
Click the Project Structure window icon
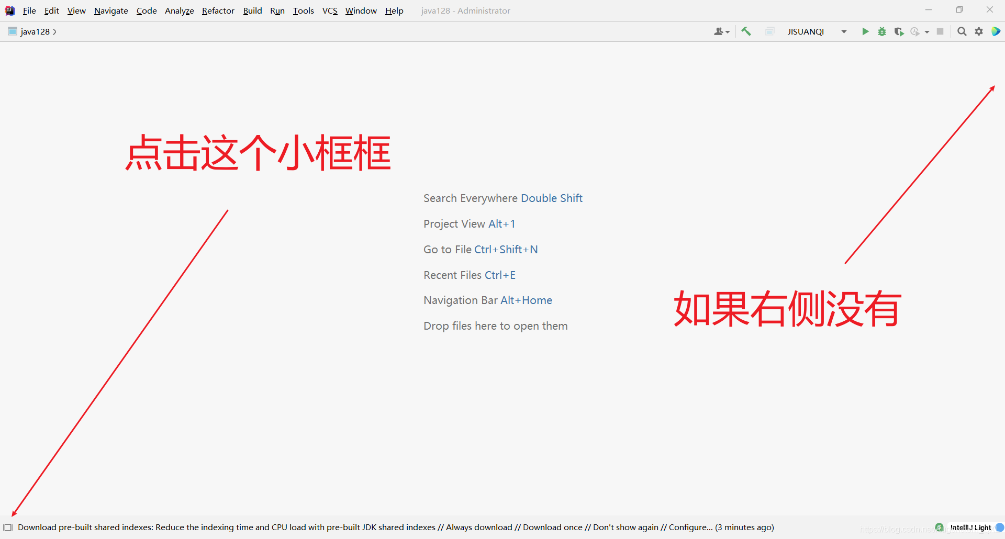pyautogui.click(x=769, y=31)
